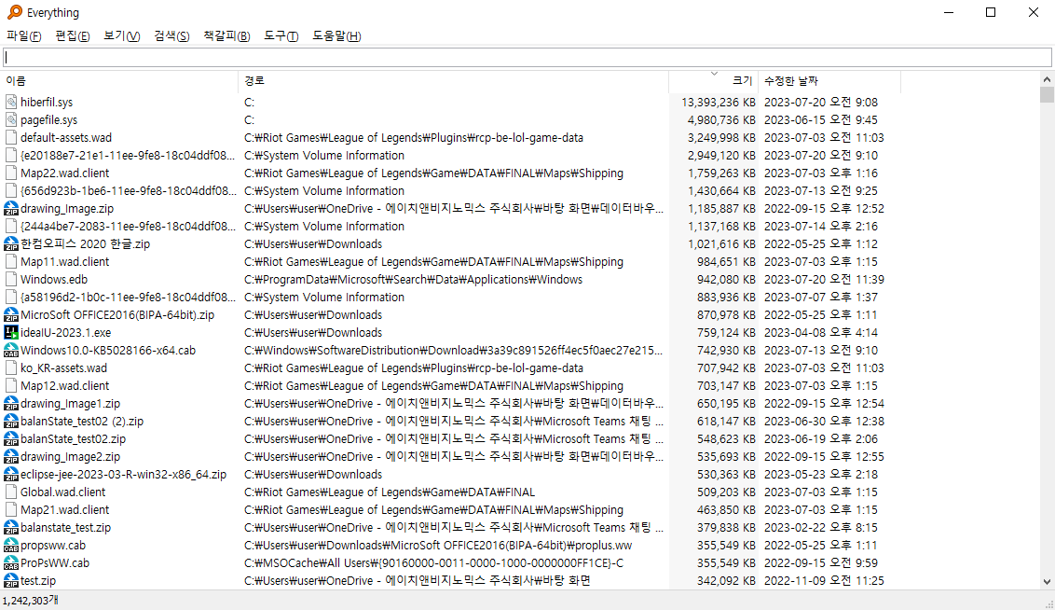Screen dimensions: 1055x610
Task: Click the {244a4be7-2083-11ee-9fe8 file name
Action: [128, 227]
